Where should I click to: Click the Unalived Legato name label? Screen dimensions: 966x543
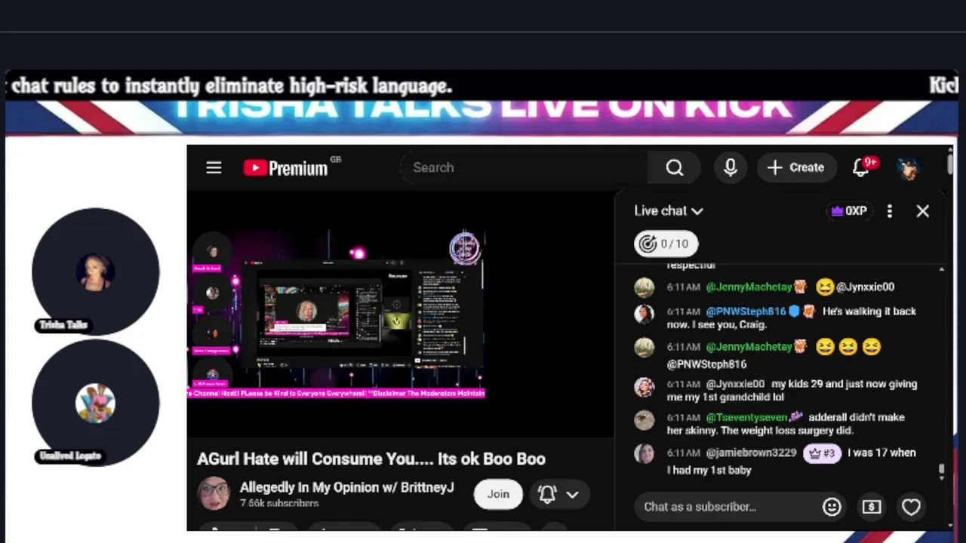[69, 456]
